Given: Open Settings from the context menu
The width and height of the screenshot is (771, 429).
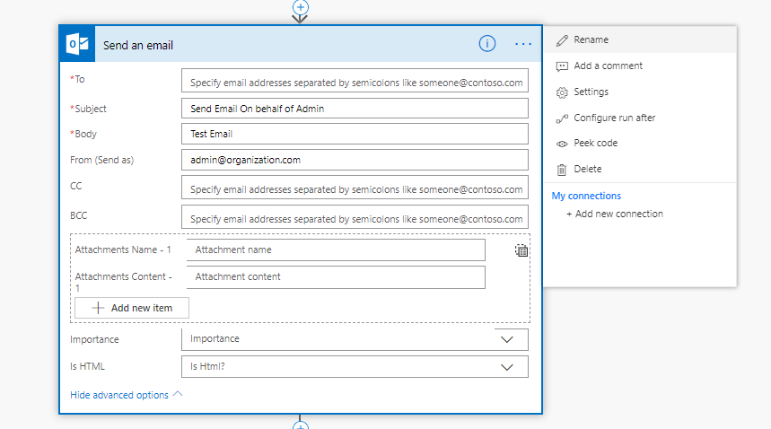Looking at the screenshot, I should pos(591,92).
